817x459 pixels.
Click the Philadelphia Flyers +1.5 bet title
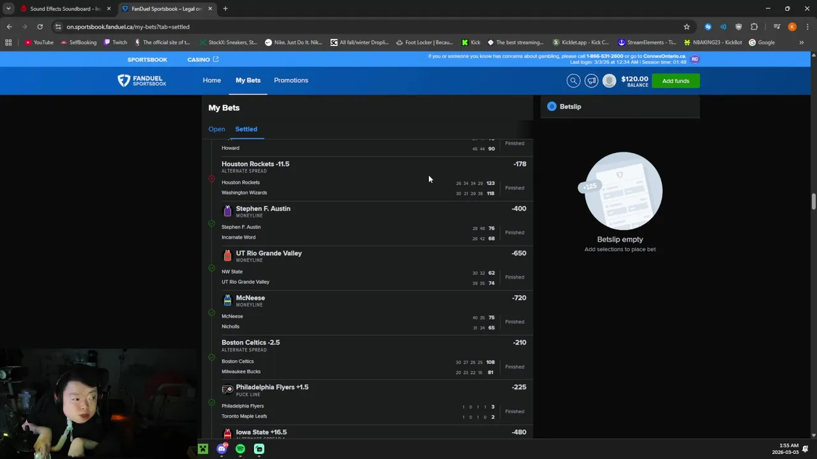(x=272, y=387)
